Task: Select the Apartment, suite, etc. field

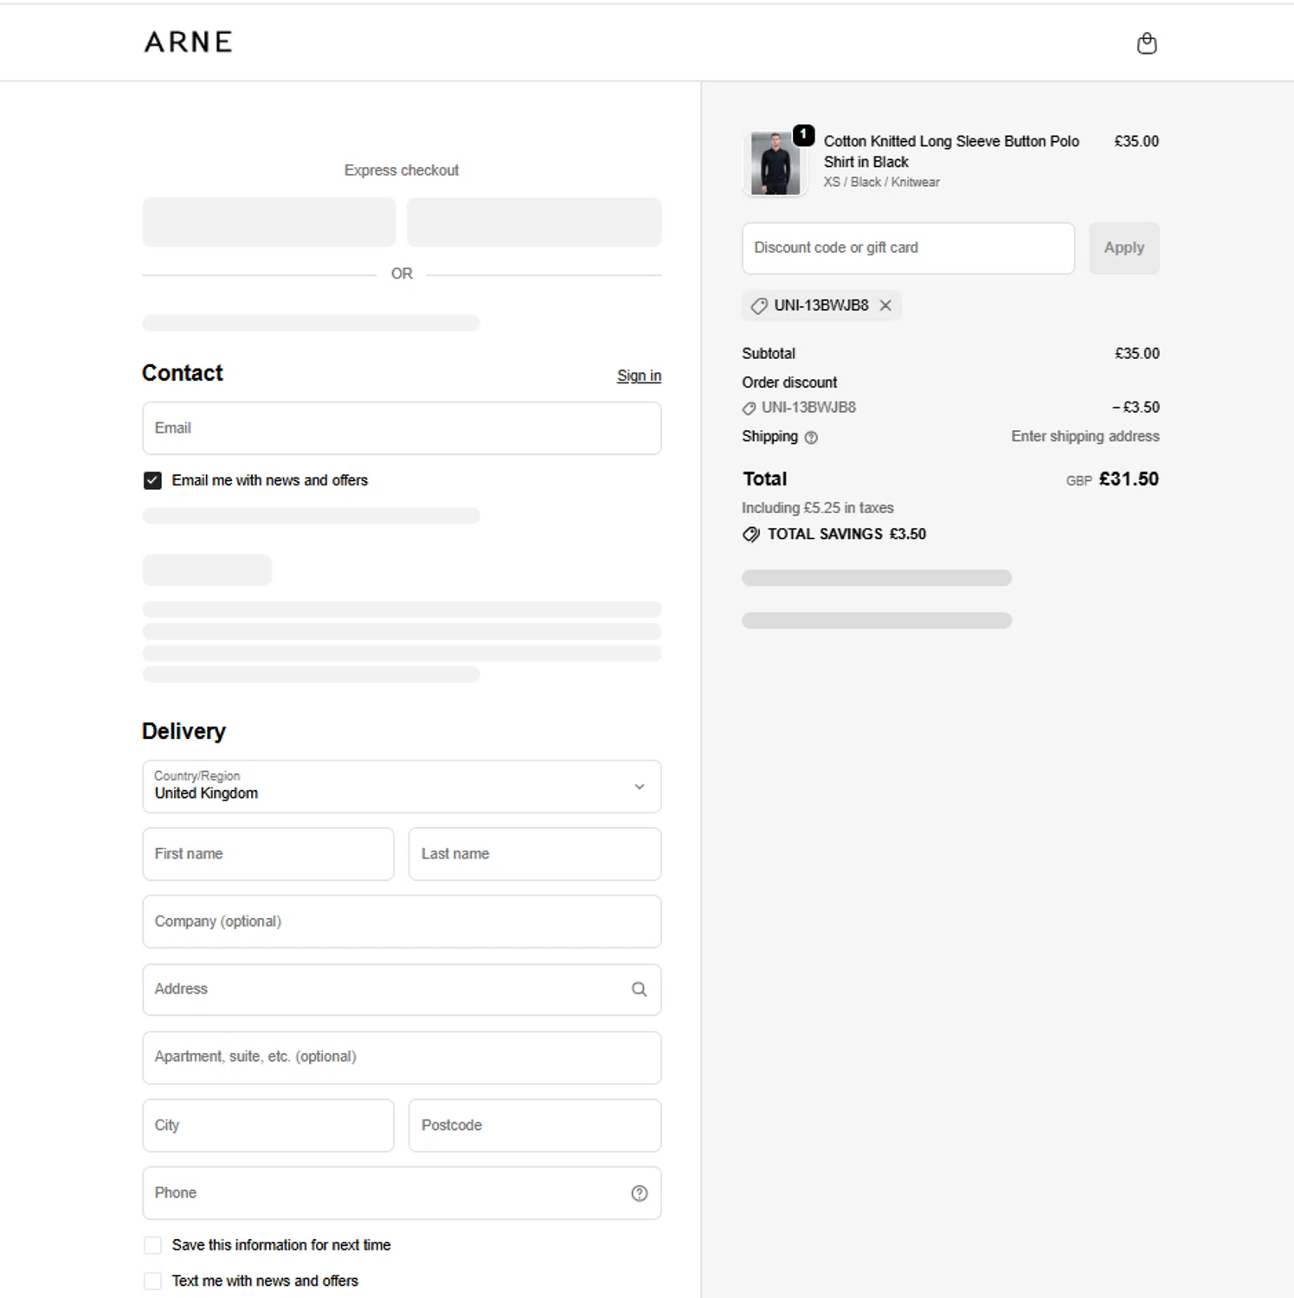Action: tap(402, 1057)
